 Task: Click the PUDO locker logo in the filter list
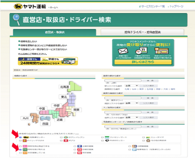point(107,141)
